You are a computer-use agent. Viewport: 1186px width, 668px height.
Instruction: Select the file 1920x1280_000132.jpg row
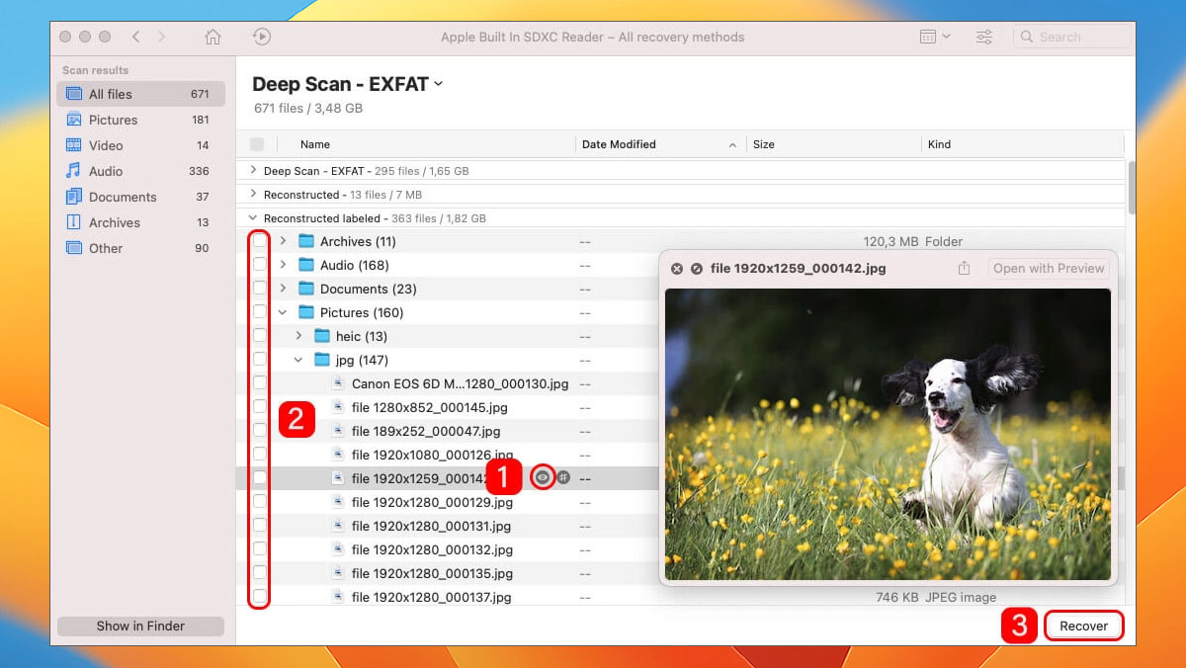[x=680, y=549]
